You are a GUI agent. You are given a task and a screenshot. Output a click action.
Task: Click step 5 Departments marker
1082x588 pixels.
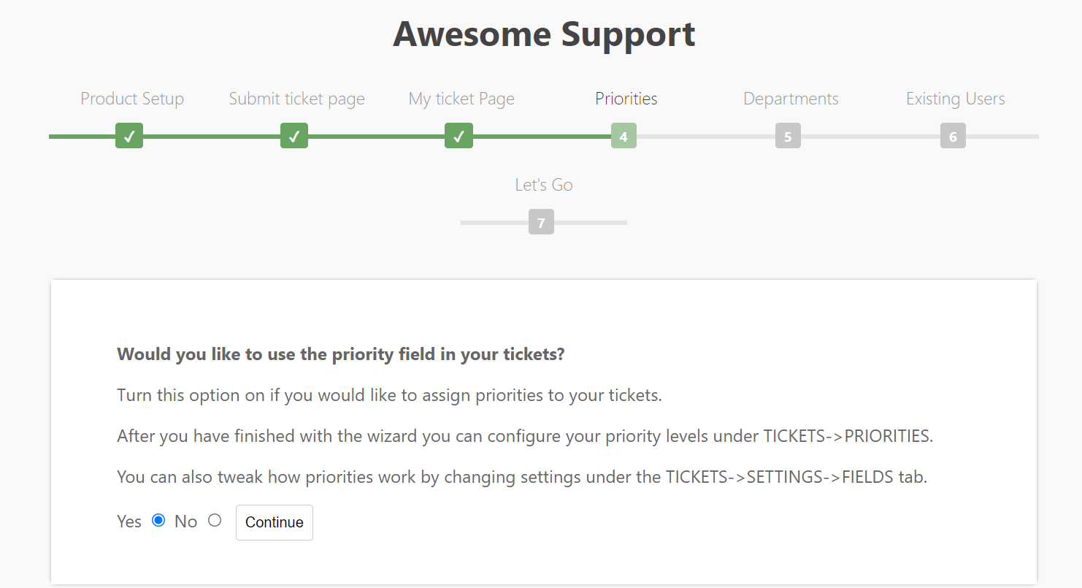coord(788,136)
